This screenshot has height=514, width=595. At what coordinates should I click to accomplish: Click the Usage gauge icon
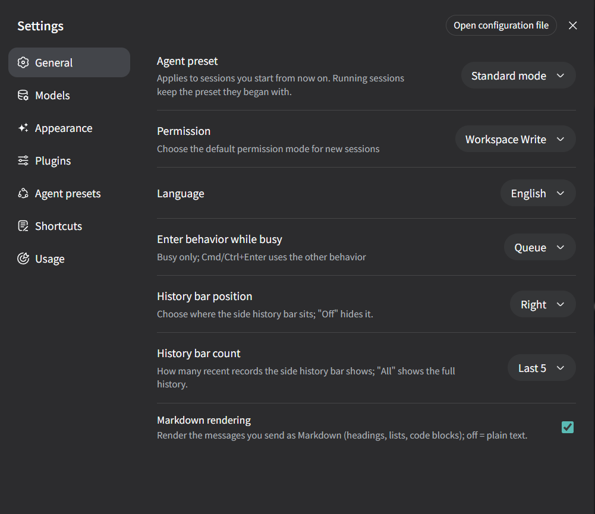point(23,258)
